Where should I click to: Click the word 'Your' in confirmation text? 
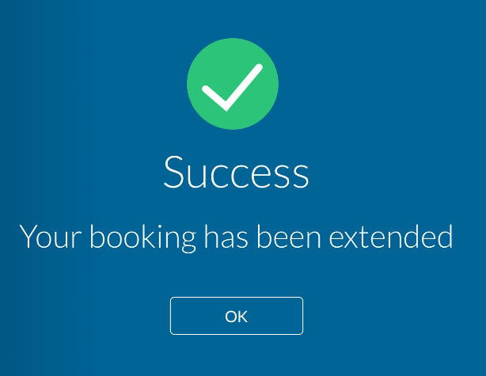(50, 236)
